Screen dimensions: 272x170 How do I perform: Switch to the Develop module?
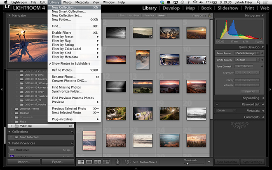tap(171, 8)
